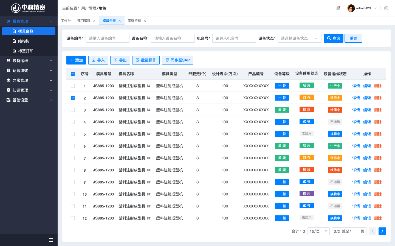Switch to the 工作台 tab

pyautogui.click(x=66, y=21)
